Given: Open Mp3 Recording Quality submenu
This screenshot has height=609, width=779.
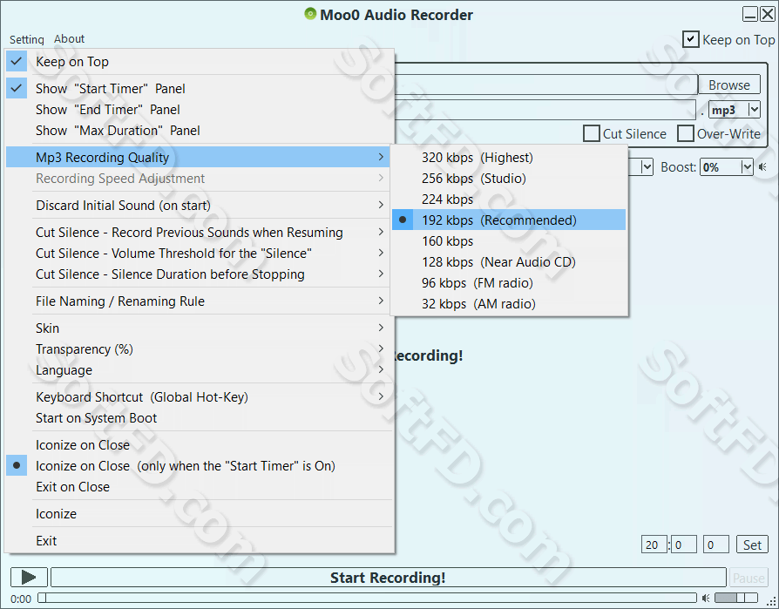Looking at the screenshot, I should 199,157.
